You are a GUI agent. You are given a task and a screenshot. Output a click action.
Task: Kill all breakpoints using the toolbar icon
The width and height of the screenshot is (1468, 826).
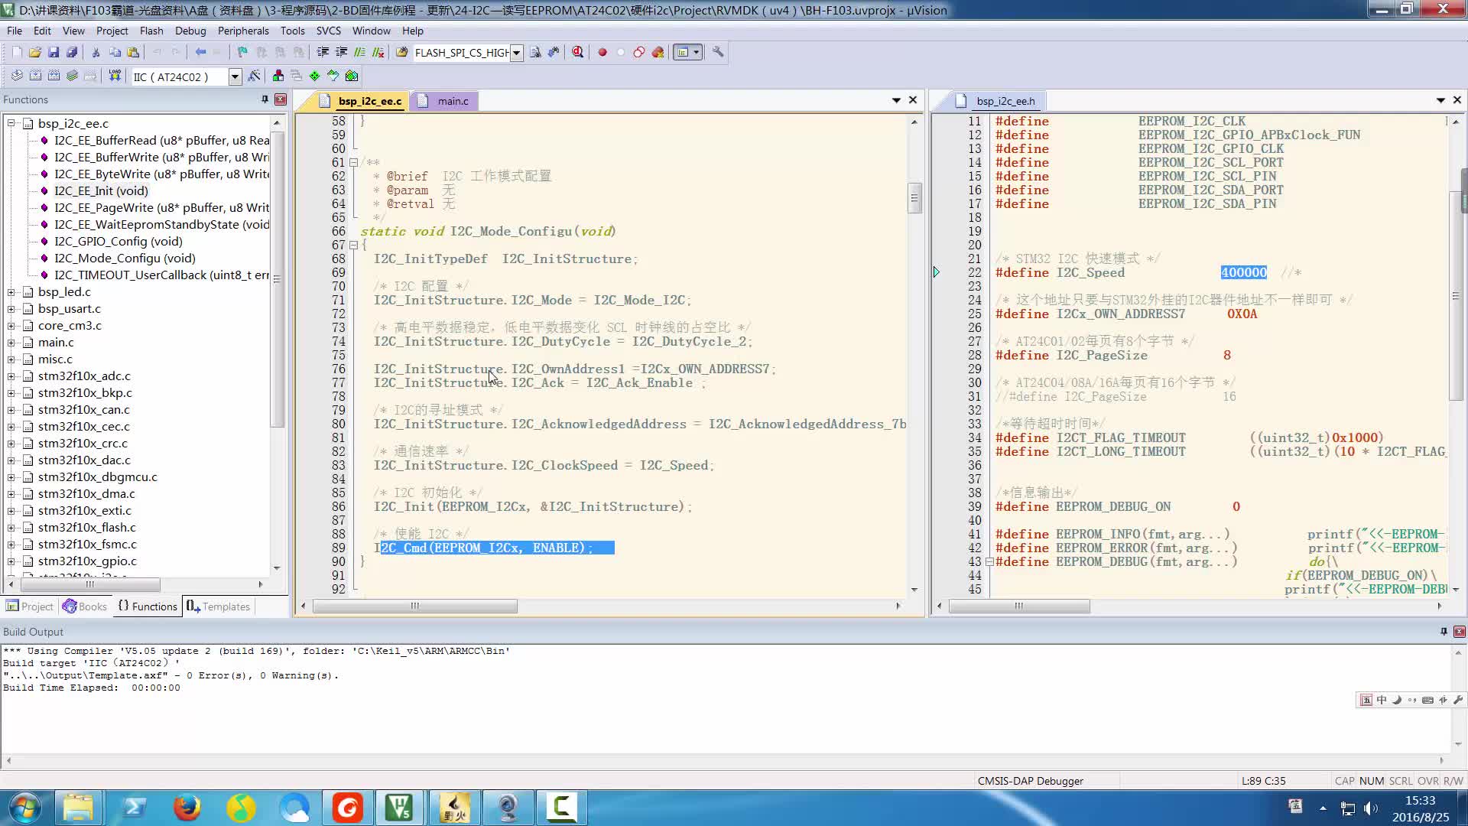coord(658,52)
